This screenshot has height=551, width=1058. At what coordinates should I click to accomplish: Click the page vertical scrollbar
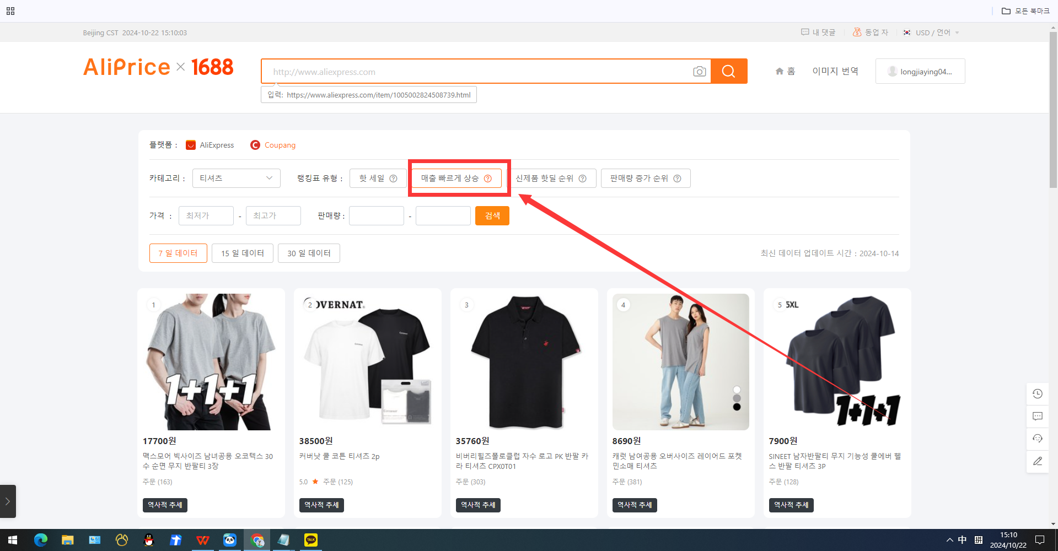pyautogui.click(x=1054, y=110)
